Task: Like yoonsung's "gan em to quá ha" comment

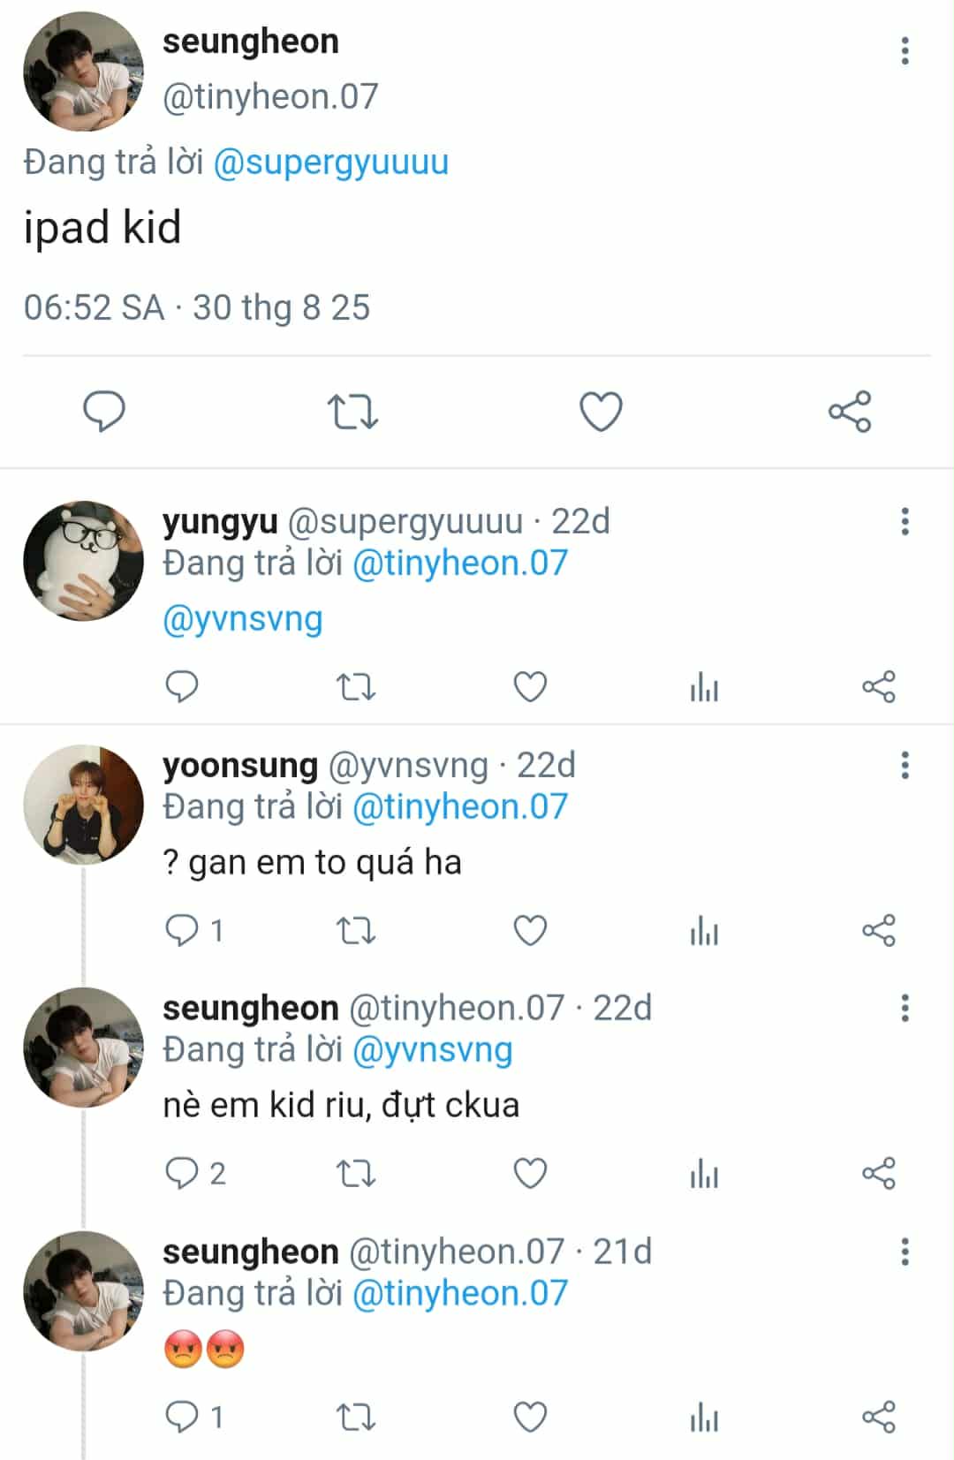Action: pos(530,930)
